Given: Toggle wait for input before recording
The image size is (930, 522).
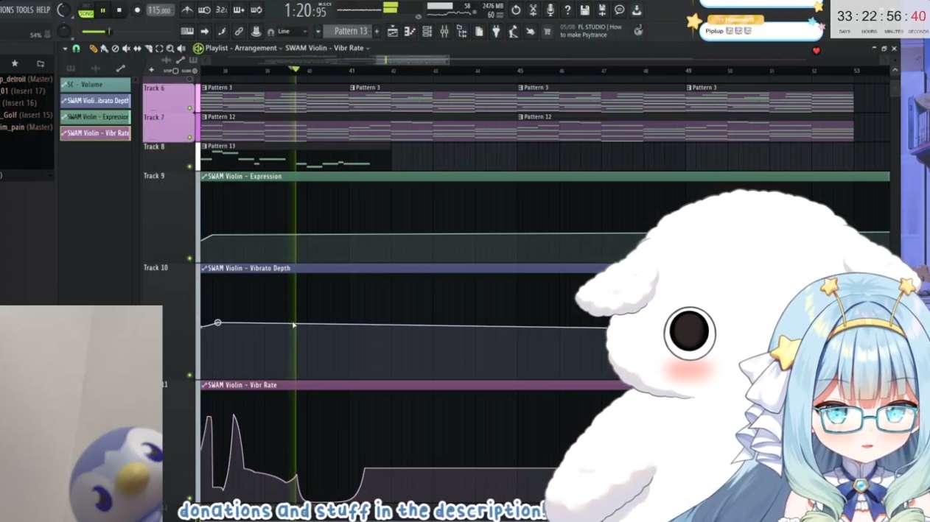Looking at the screenshot, I should click(x=204, y=10).
